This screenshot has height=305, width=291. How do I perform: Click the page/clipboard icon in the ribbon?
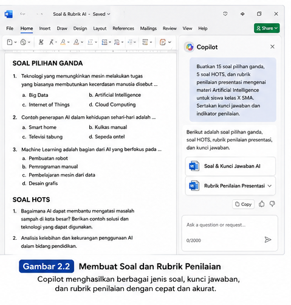click(10, 42)
